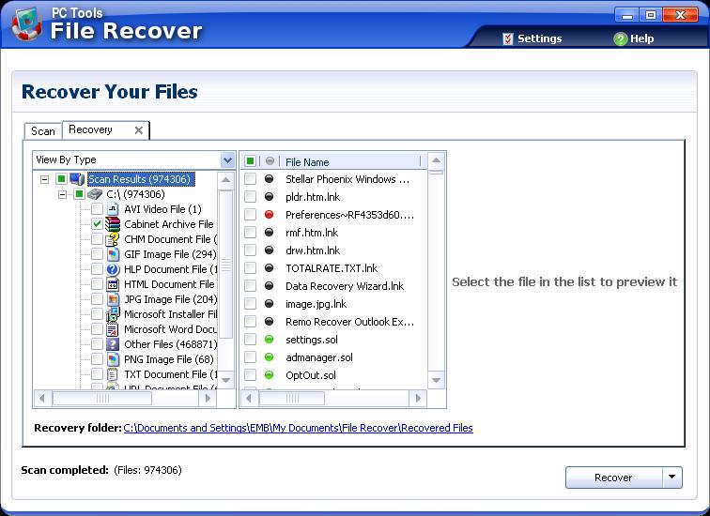Click the Microsoft Word Document icon
The height and width of the screenshot is (516, 710).
click(113, 329)
